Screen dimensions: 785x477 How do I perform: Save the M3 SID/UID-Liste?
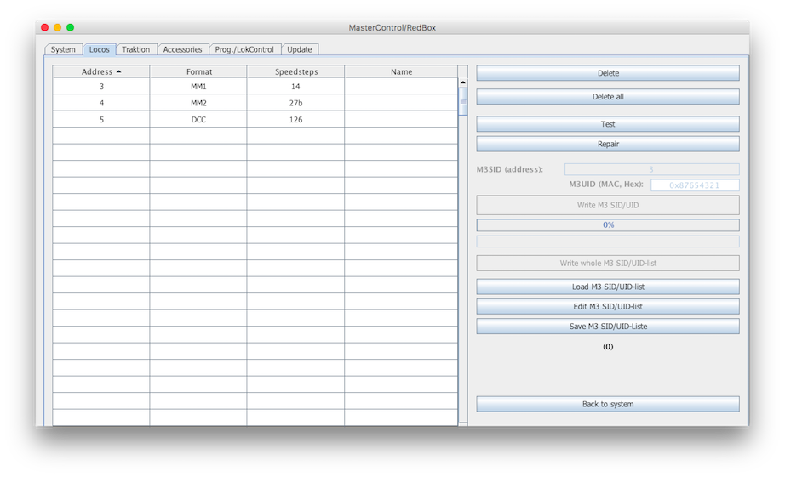pos(607,327)
